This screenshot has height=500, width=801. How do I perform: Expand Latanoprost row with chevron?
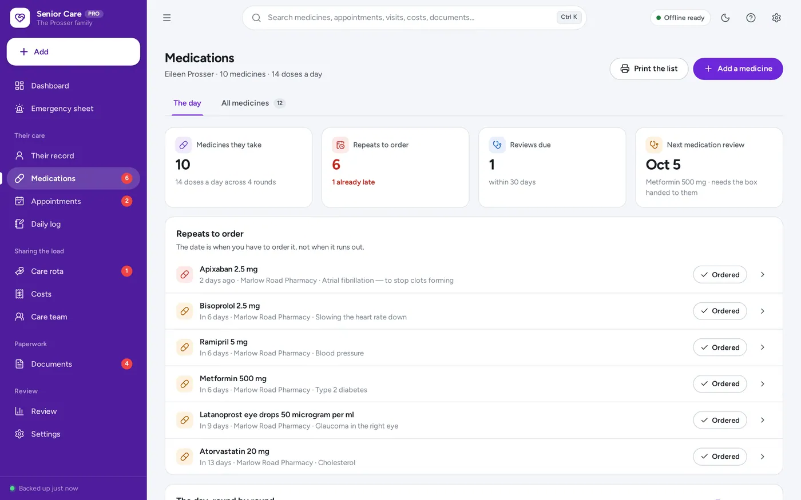pyautogui.click(x=763, y=420)
